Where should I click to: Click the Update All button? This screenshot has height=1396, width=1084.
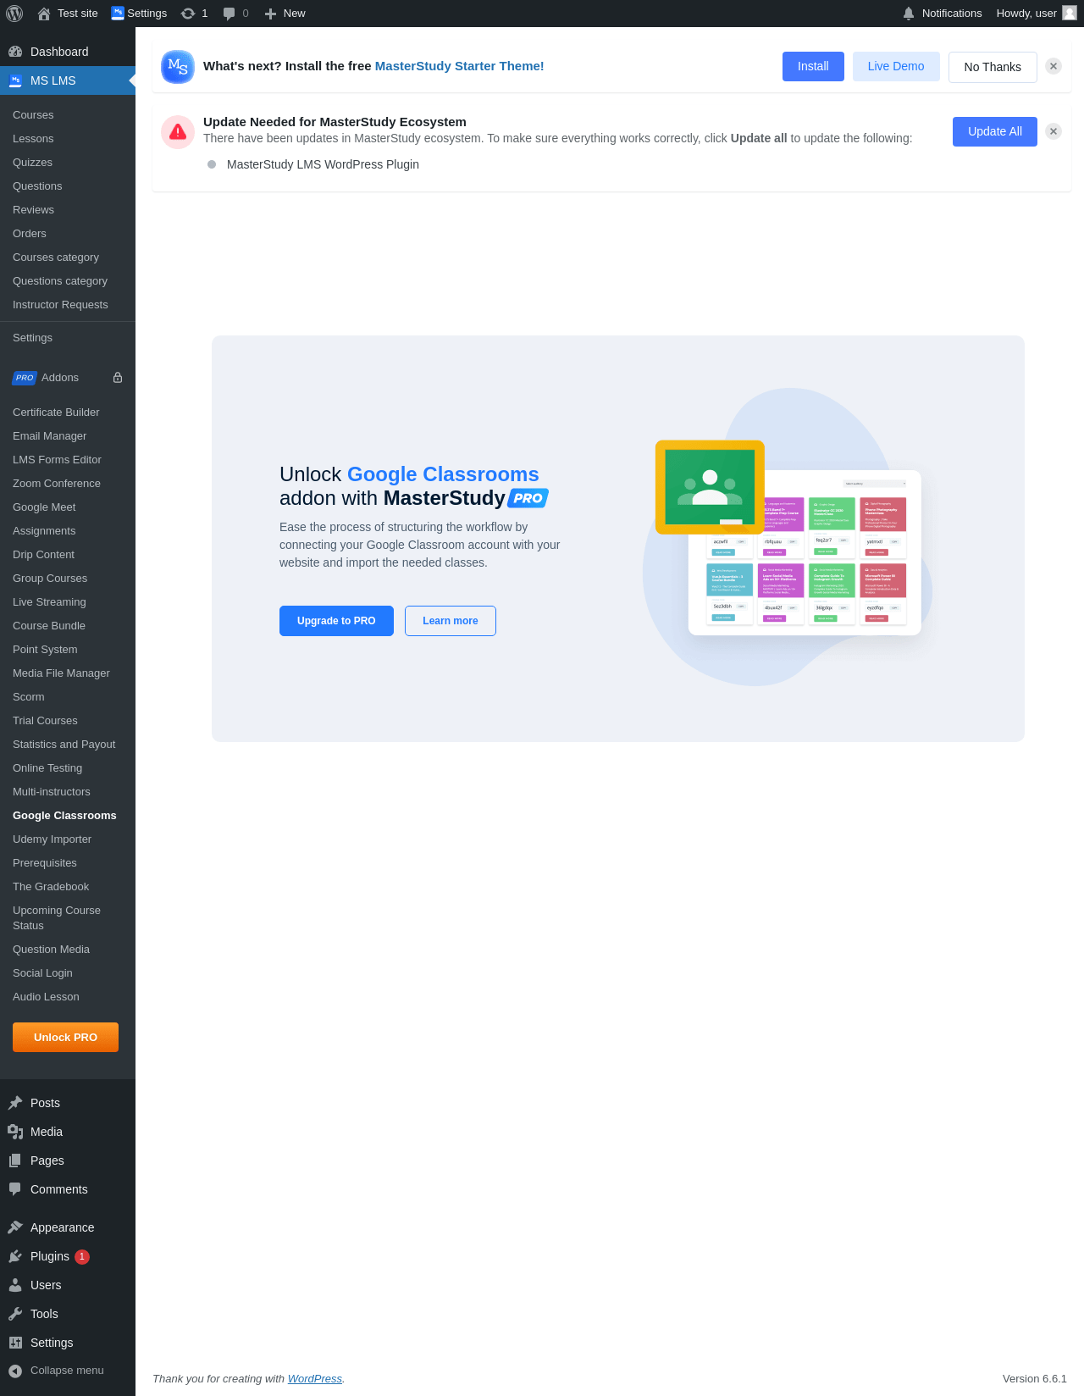pos(995,131)
